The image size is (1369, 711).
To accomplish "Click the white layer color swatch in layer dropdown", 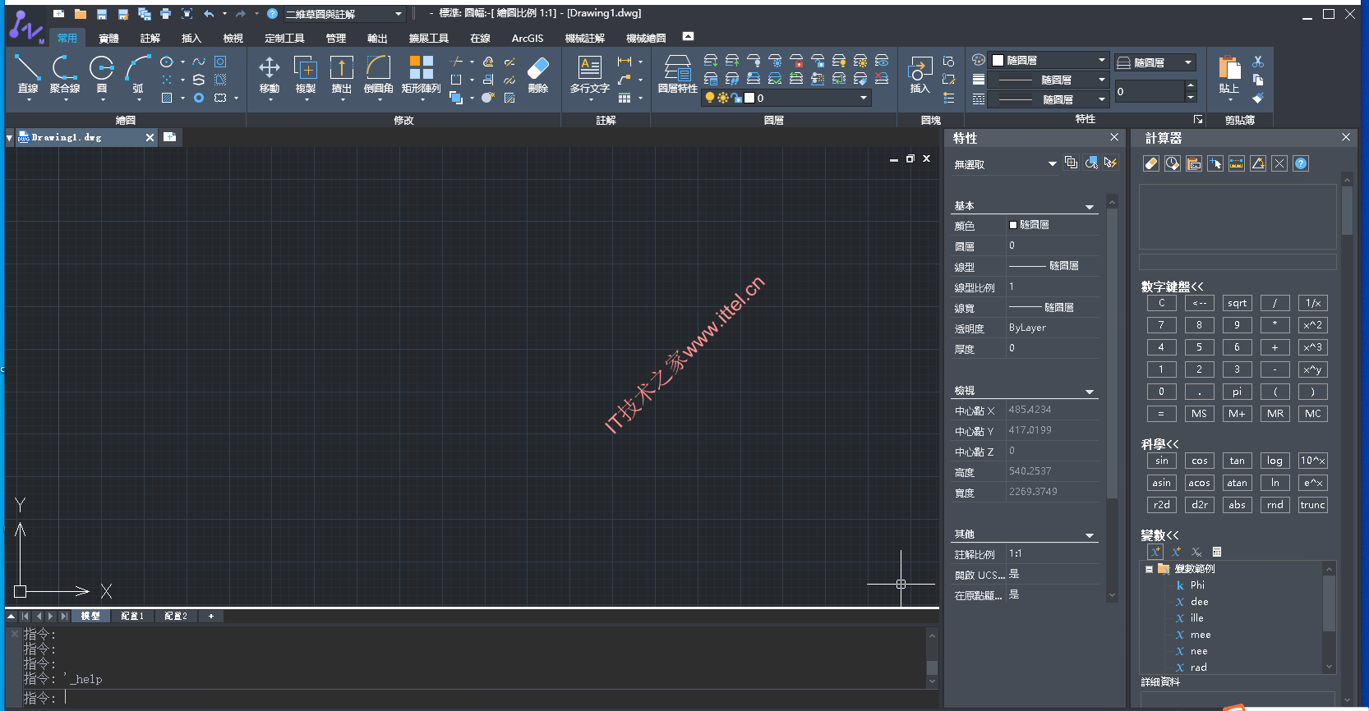I will coord(749,98).
